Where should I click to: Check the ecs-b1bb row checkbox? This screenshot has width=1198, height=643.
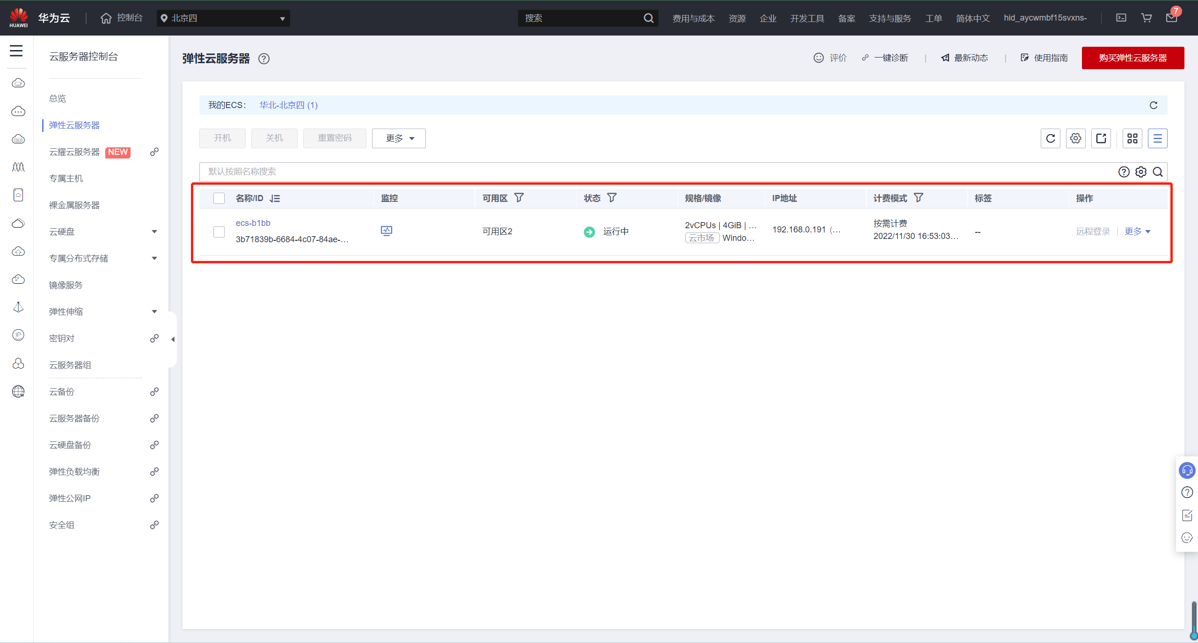219,231
